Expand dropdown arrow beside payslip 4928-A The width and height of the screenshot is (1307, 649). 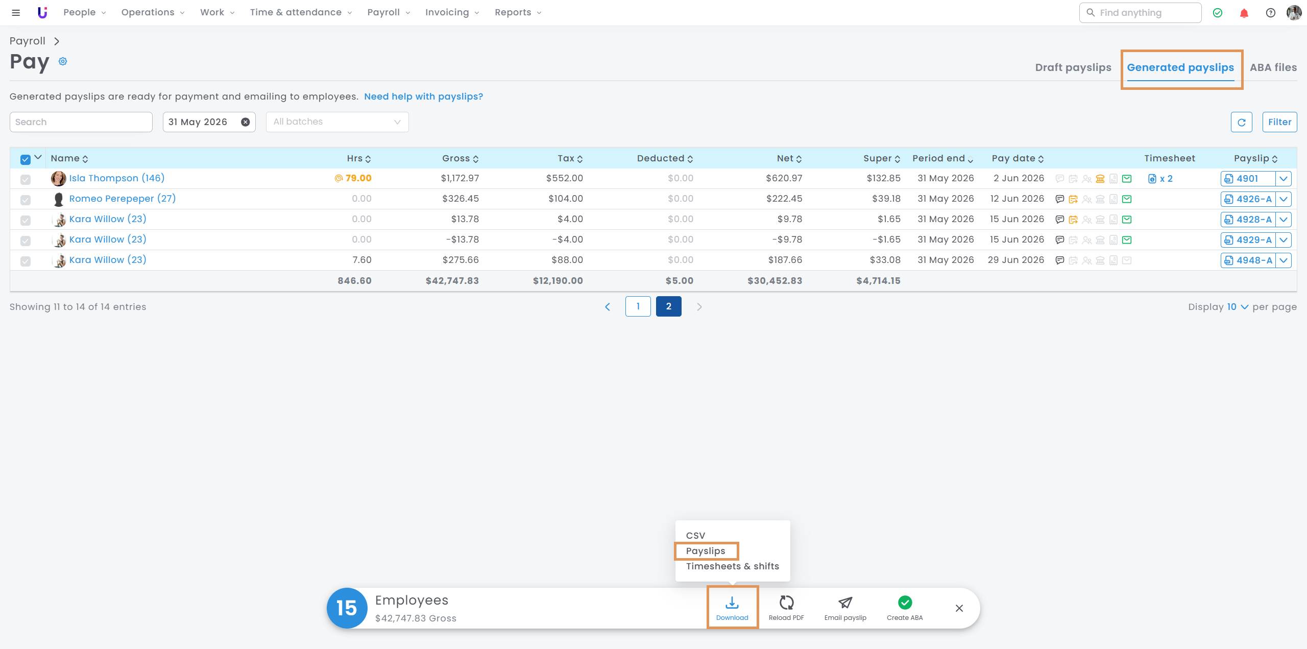[1284, 220]
